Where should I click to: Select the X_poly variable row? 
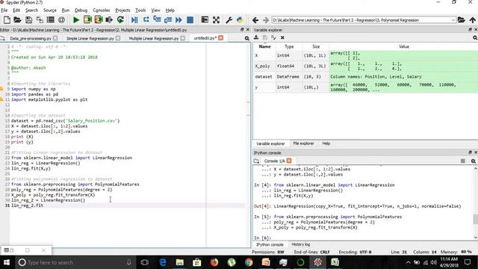click(366, 67)
